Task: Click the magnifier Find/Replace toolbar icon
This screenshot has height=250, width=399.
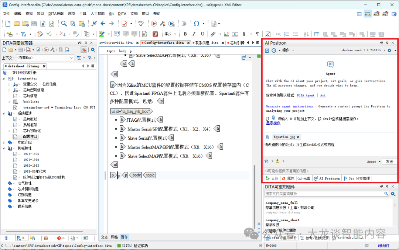Action: [64, 24]
